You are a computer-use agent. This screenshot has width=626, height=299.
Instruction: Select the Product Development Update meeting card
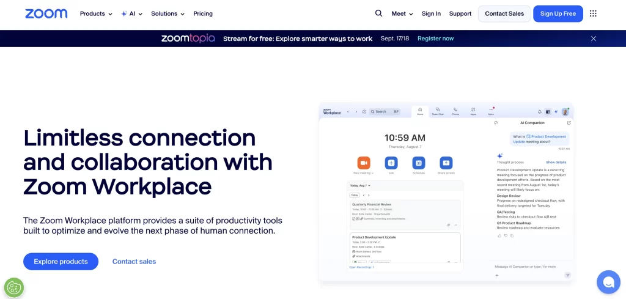(x=405, y=248)
